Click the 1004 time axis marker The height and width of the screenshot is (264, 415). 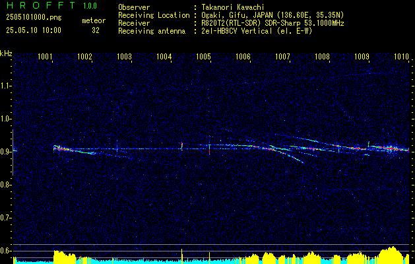click(x=164, y=56)
